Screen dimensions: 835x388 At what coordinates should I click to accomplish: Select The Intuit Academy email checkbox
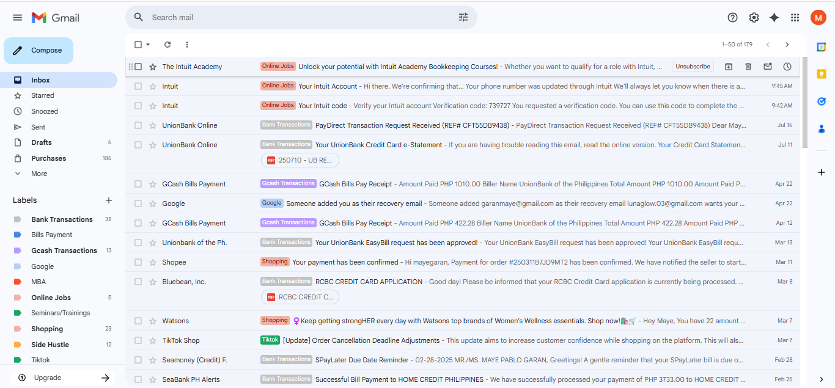(x=138, y=67)
